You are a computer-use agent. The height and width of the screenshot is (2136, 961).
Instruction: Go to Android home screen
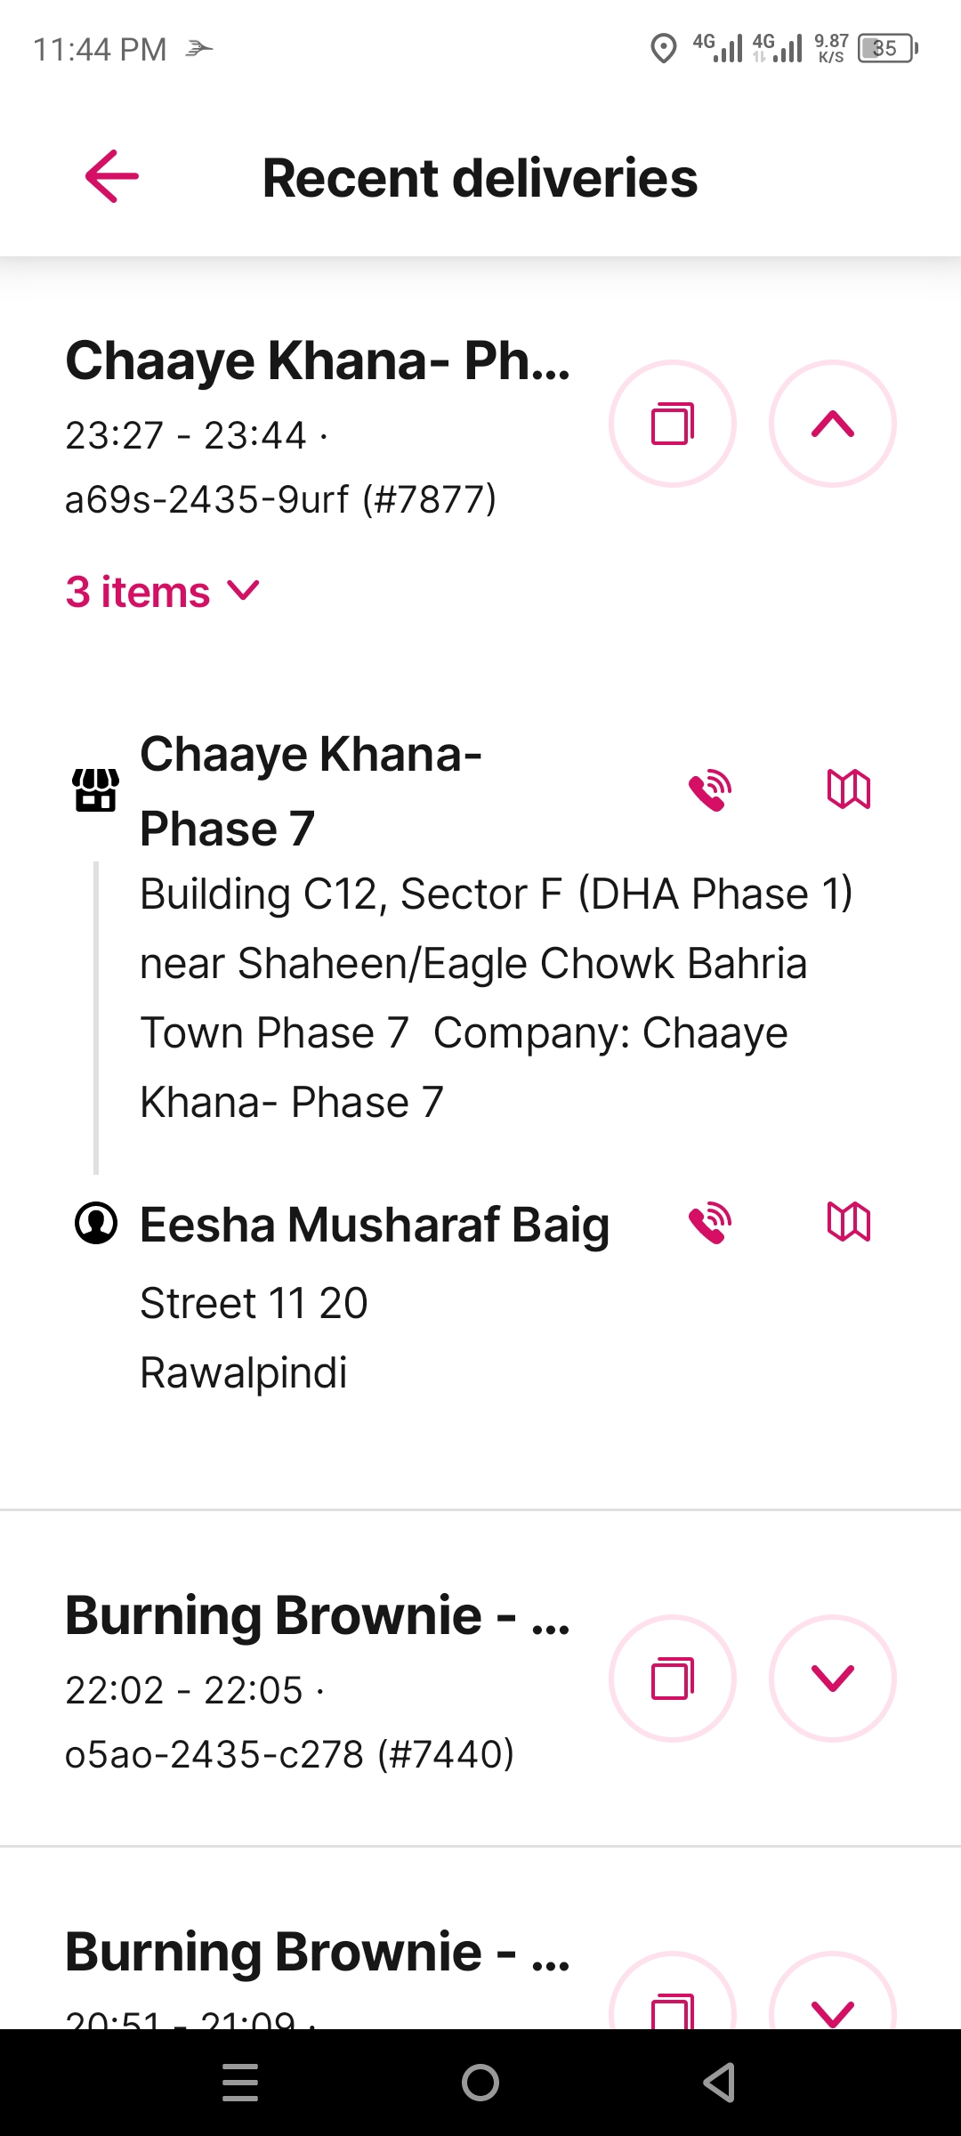pos(480,2083)
